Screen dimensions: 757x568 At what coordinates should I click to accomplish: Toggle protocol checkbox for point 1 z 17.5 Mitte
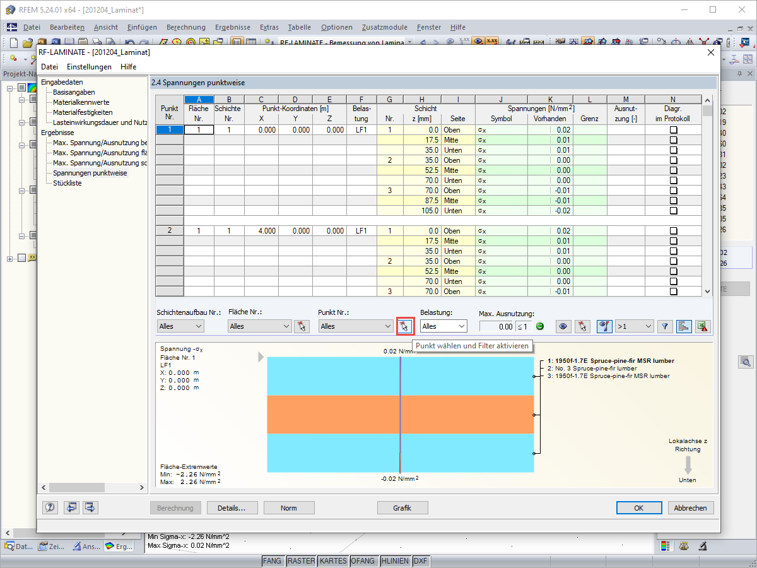[x=673, y=140]
